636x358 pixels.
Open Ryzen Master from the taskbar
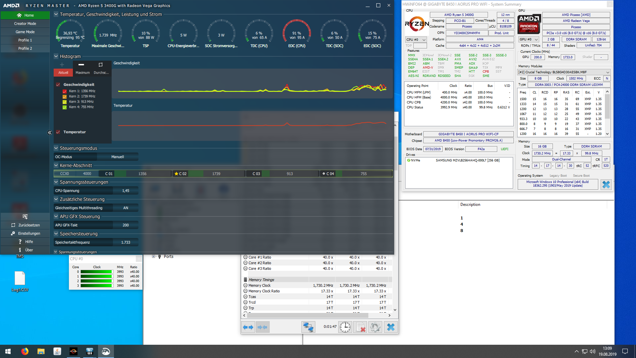[x=74, y=351]
